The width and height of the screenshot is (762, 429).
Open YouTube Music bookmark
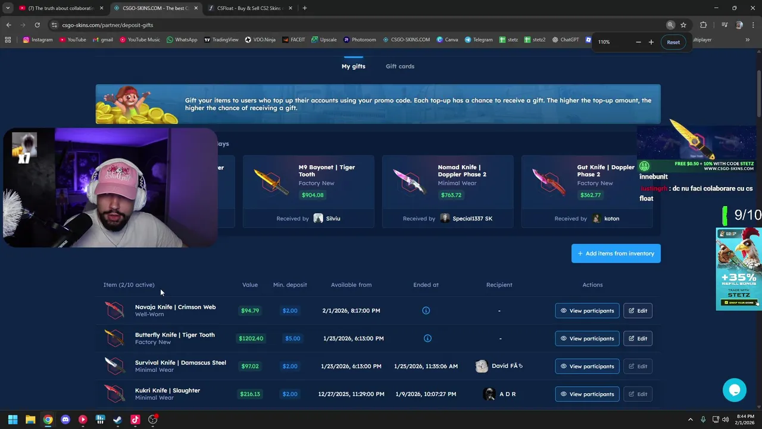[140, 40]
